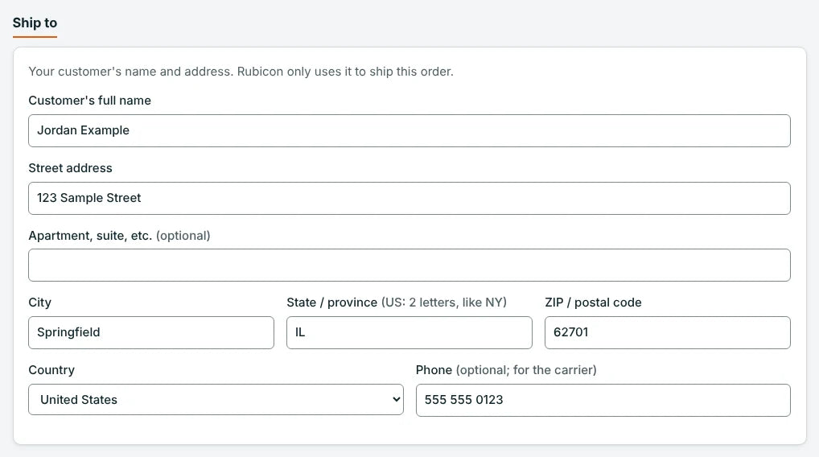Viewport: 819px width, 457px height.
Task: Click the Customer's full name field
Action: pyautogui.click(x=409, y=130)
